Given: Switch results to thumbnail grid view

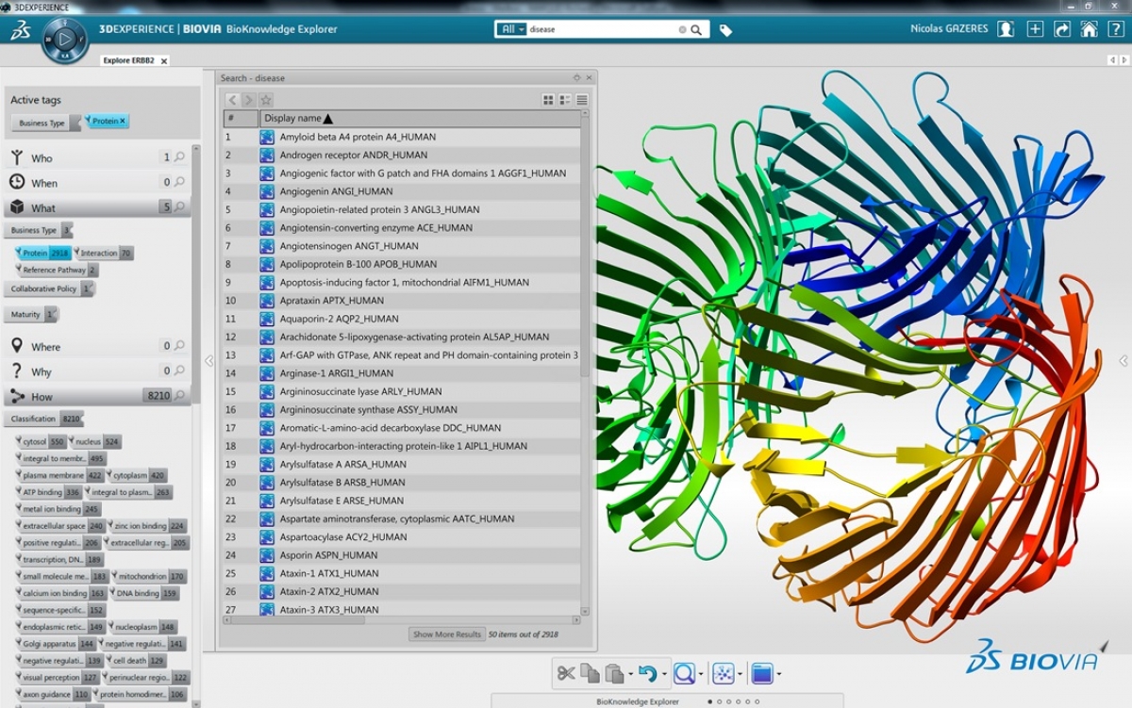Looking at the screenshot, I should tap(548, 100).
